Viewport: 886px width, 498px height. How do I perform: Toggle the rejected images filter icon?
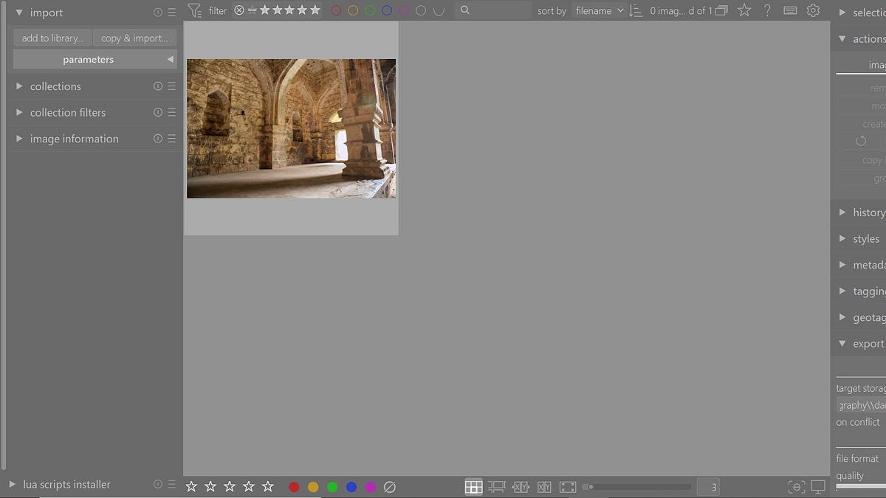pyautogui.click(x=239, y=10)
